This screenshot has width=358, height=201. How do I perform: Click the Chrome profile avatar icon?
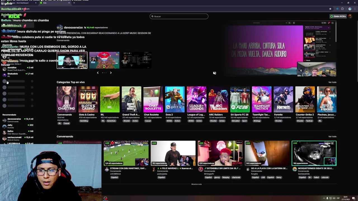350,9
